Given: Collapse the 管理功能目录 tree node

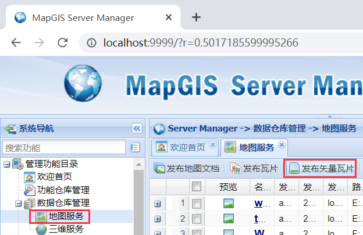Looking at the screenshot, I should point(7,164).
